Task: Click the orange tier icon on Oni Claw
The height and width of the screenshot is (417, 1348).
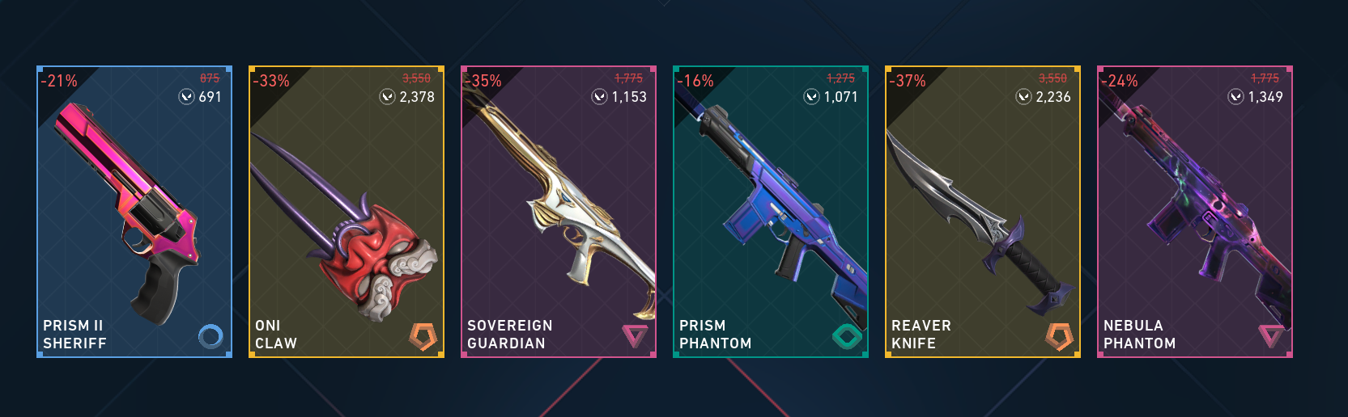Action: [x=423, y=336]
